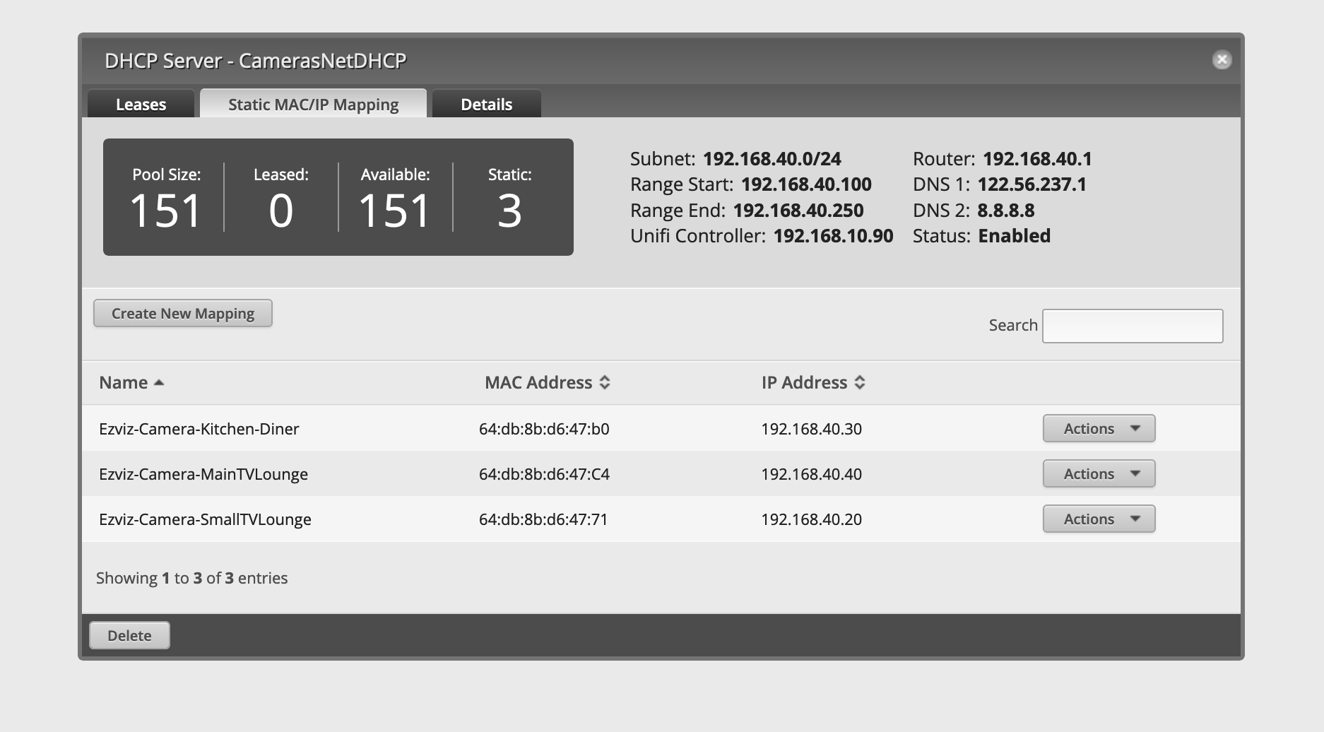Screen dimensions: 1324x732
Task: Click Unifi Controller value 192.168.10.90
Action: point(834,236)
